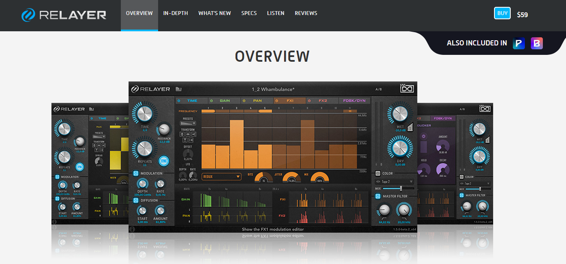Toggle the Diffusion power switch in center plugin
Viewport: 566px width, 264px height.
click(x=136, y=200)
